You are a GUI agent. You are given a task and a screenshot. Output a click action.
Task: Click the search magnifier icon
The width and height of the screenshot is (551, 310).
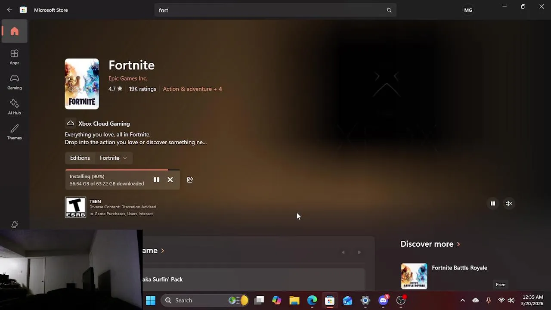click(389, 10)
